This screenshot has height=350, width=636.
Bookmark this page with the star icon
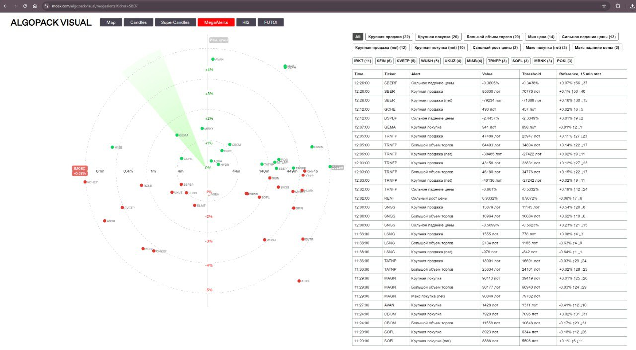pyautogui.click(x=604, y=6)
